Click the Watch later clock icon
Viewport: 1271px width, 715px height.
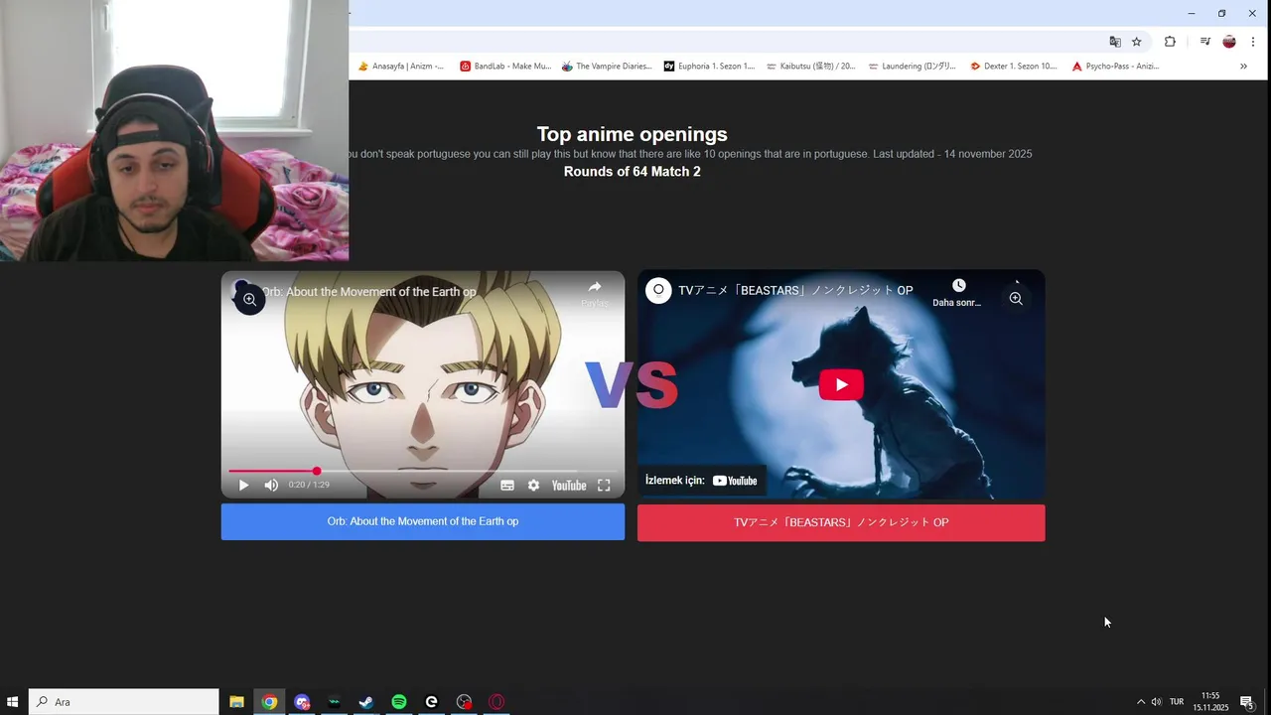pyautogui.click(x=958, y=286)
